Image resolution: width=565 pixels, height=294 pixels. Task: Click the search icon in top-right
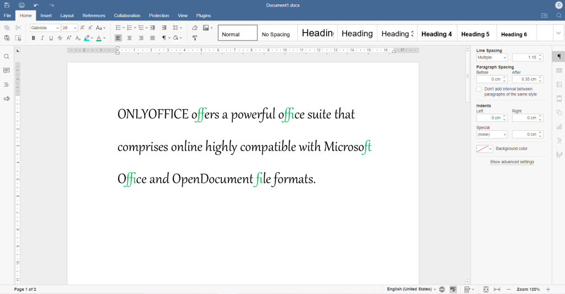point(559,15)
